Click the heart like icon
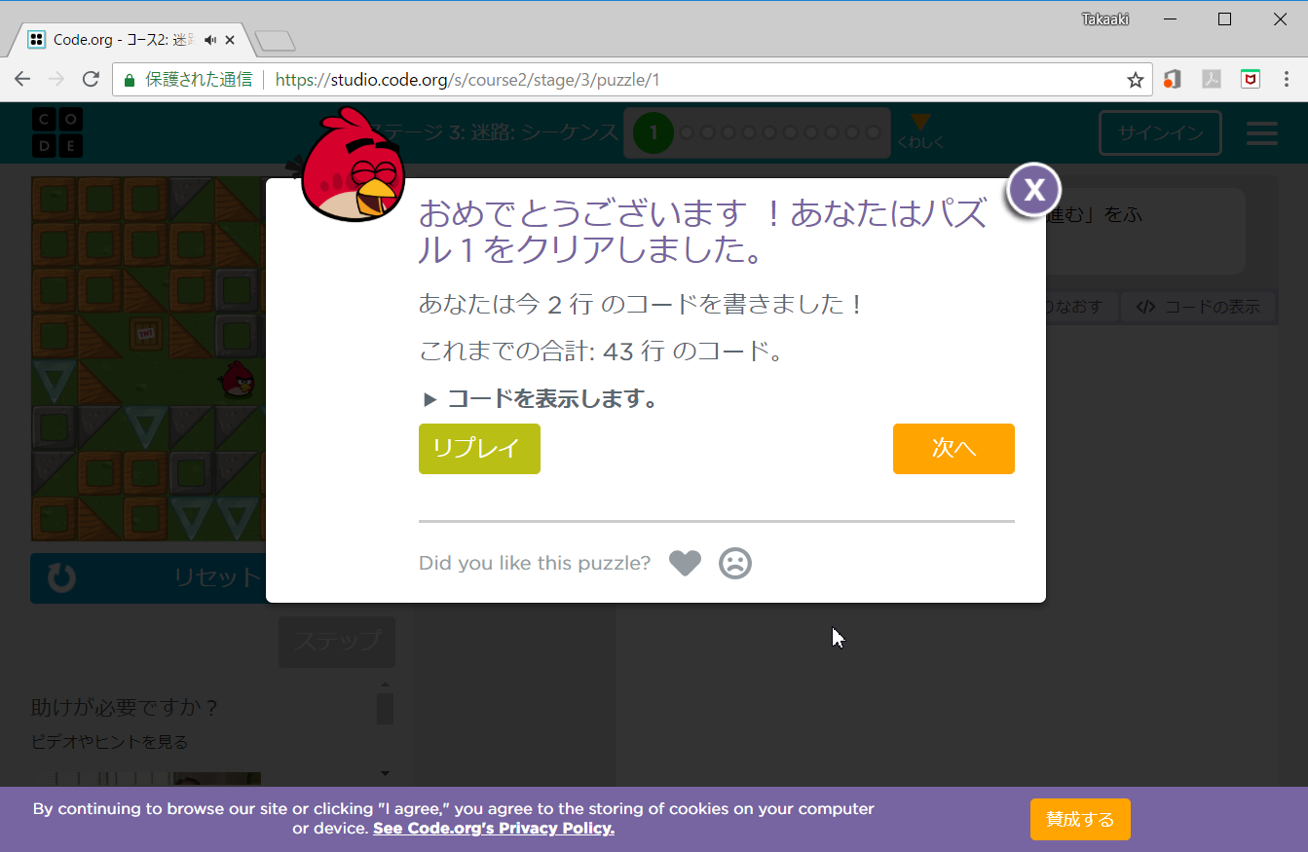This screenshot has width=1308, height=852. (x=685, y=563)
